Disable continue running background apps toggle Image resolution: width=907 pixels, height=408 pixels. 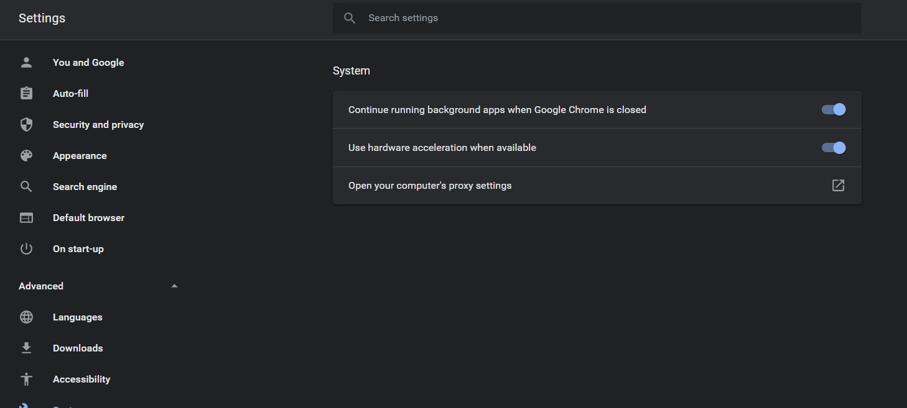tap(834, 110)
